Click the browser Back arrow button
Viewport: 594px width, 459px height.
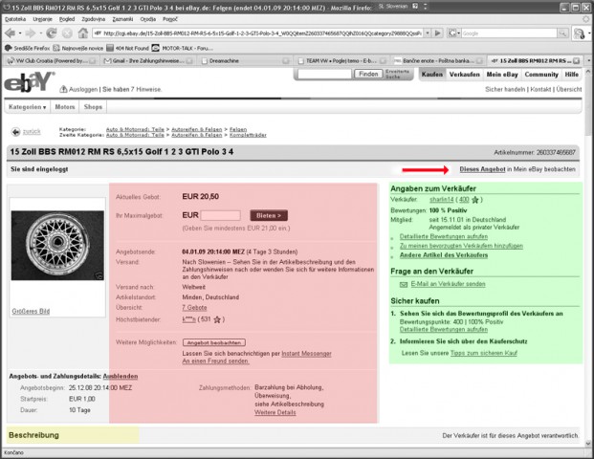pos(10,33)
